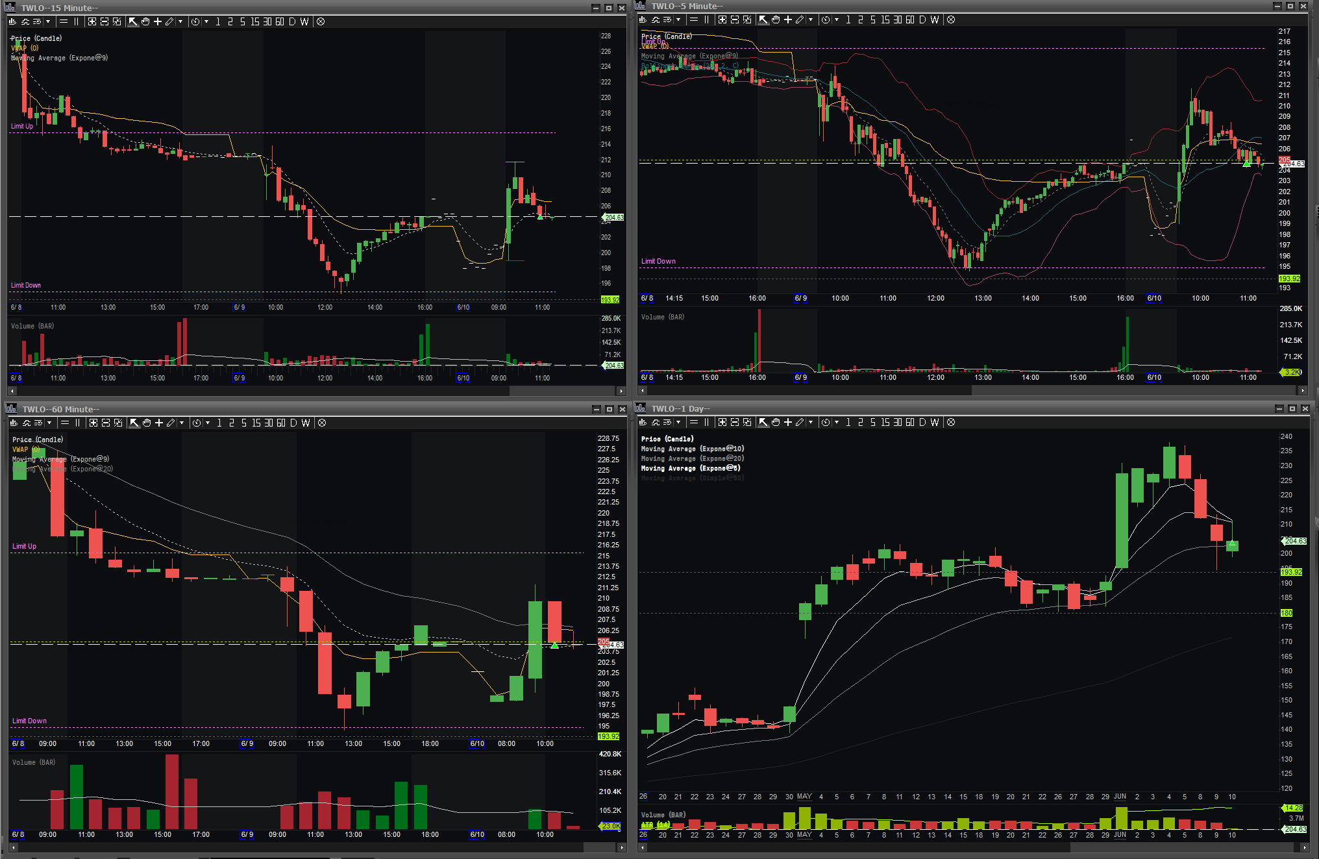Select Weekly interval in 60 Minute chart
1319x859 pixels.
coord(306,423)
